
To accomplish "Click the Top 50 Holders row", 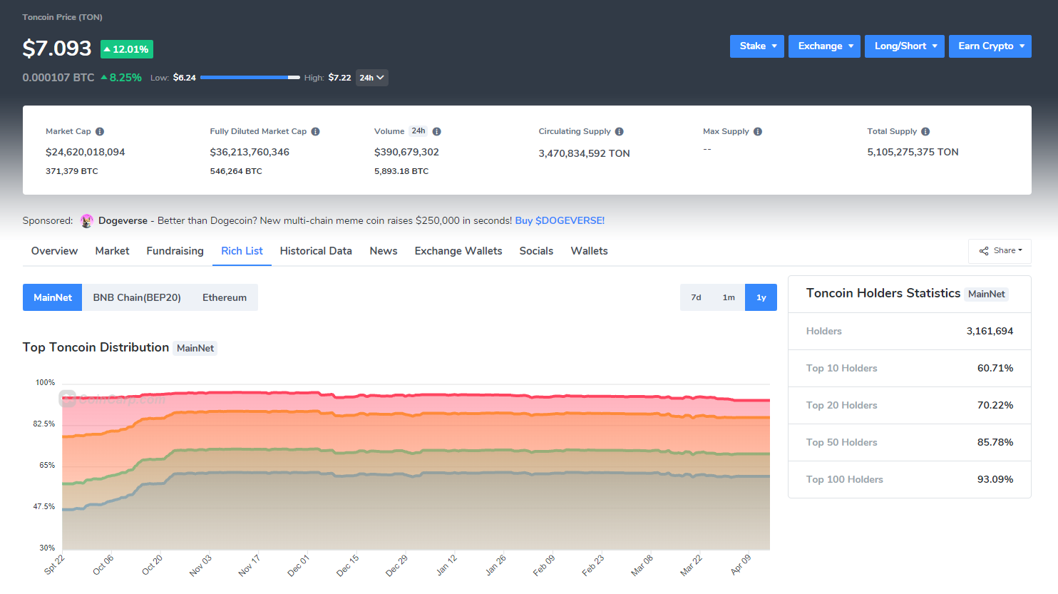I will click(x=910, y=443).
